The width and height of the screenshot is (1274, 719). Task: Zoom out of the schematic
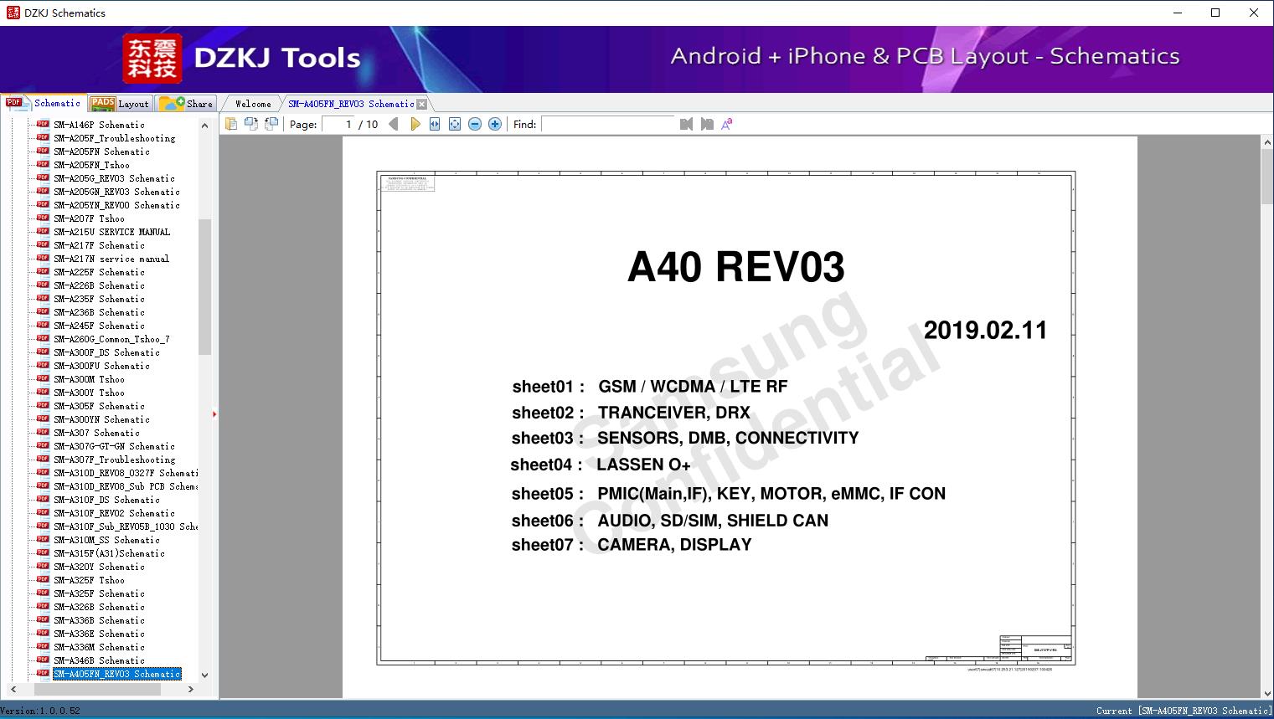click(475, 124)
